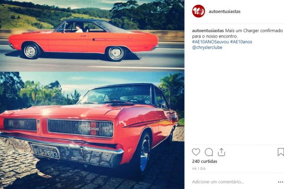Save the post with the bookmark icon
The width and height of the screenshot is (284, 189).
click(x=281, y=152)
